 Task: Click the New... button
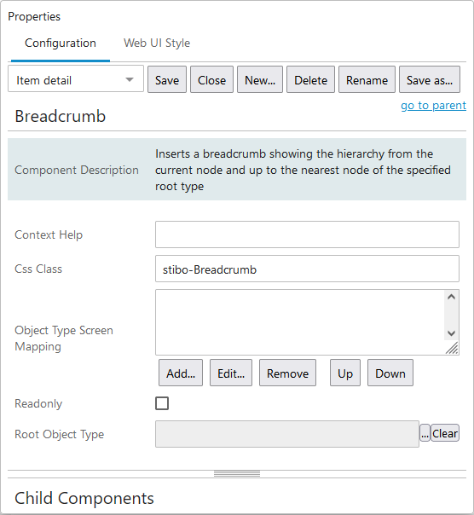[260, 80]
